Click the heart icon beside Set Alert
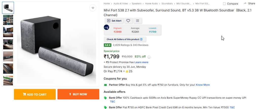This screenshot has width=257, height=109. (128, 21)
